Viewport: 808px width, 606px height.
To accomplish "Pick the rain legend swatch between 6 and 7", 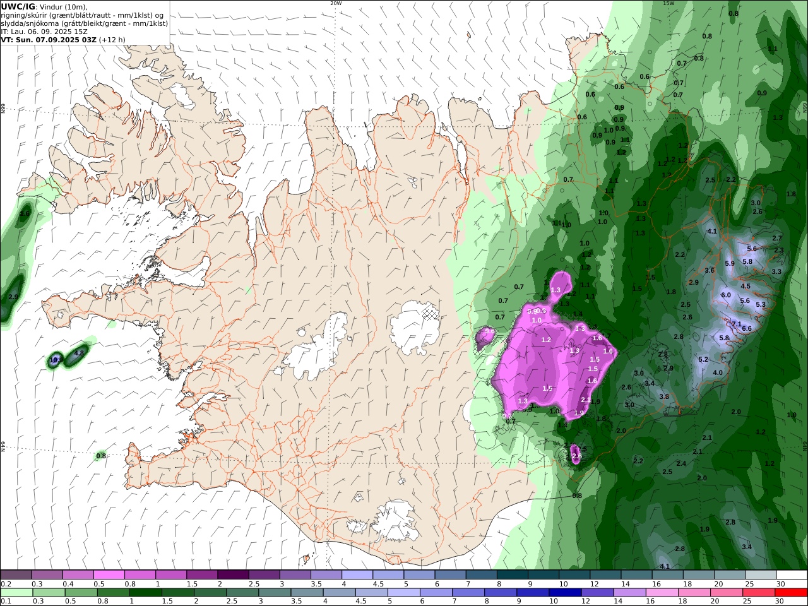I will tap(436, 593).
